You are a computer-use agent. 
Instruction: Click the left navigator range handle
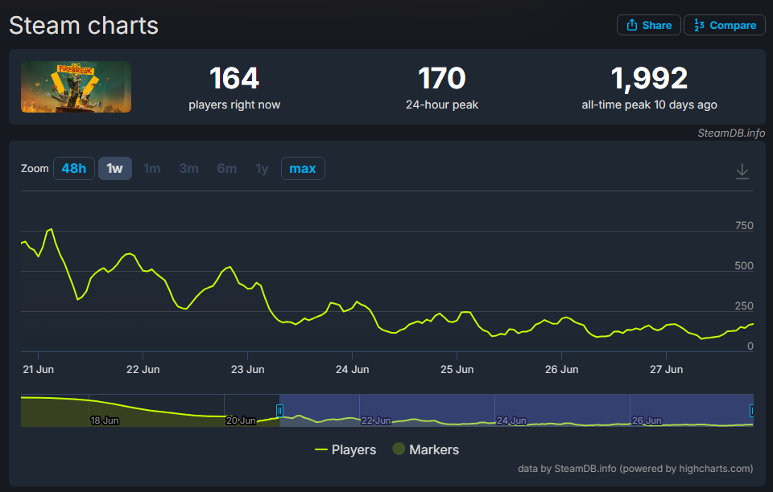[279, 410]
